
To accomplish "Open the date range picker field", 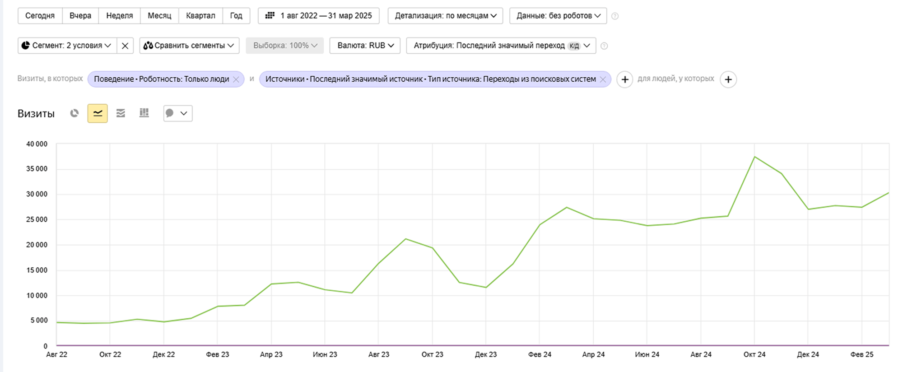I will pyautogui.click(x=319, y=16).
